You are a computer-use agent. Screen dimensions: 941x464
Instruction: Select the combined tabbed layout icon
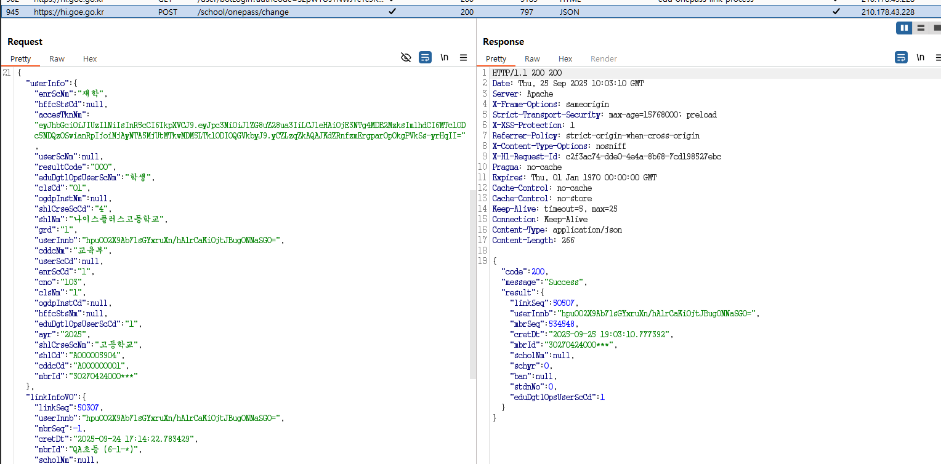click(936, 28)
